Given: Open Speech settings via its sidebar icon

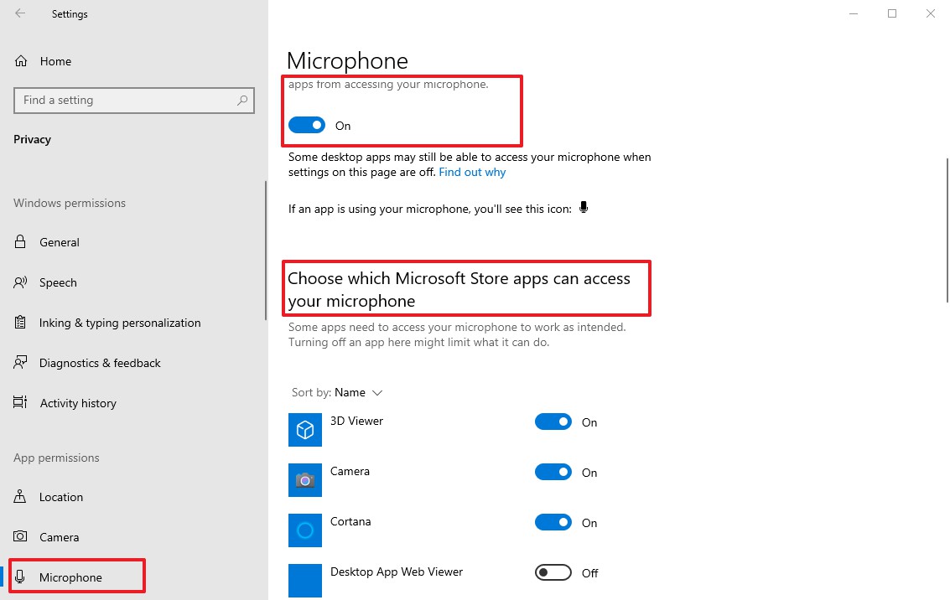Looking at the screenshot, I should pyautogui.click(x=21, y=282).
